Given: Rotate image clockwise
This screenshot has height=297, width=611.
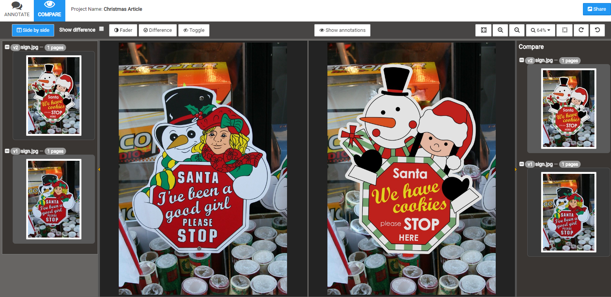Looking at the screenshot, I should [581, 30].
